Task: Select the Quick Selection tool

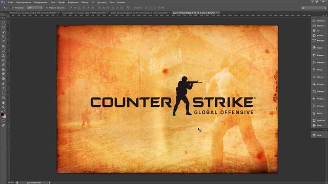Action: 3,32
